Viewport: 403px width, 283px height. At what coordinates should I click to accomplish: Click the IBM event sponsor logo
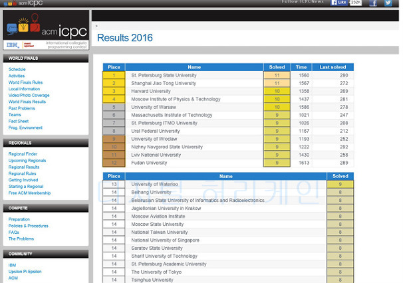[21, 45]
